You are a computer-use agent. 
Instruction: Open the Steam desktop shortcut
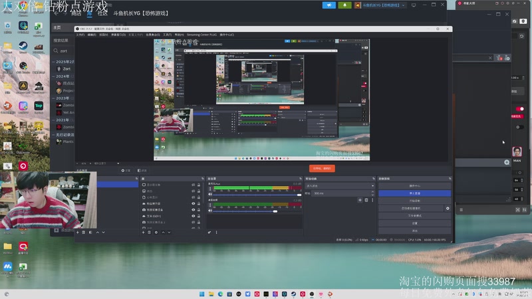pos(23,47)
